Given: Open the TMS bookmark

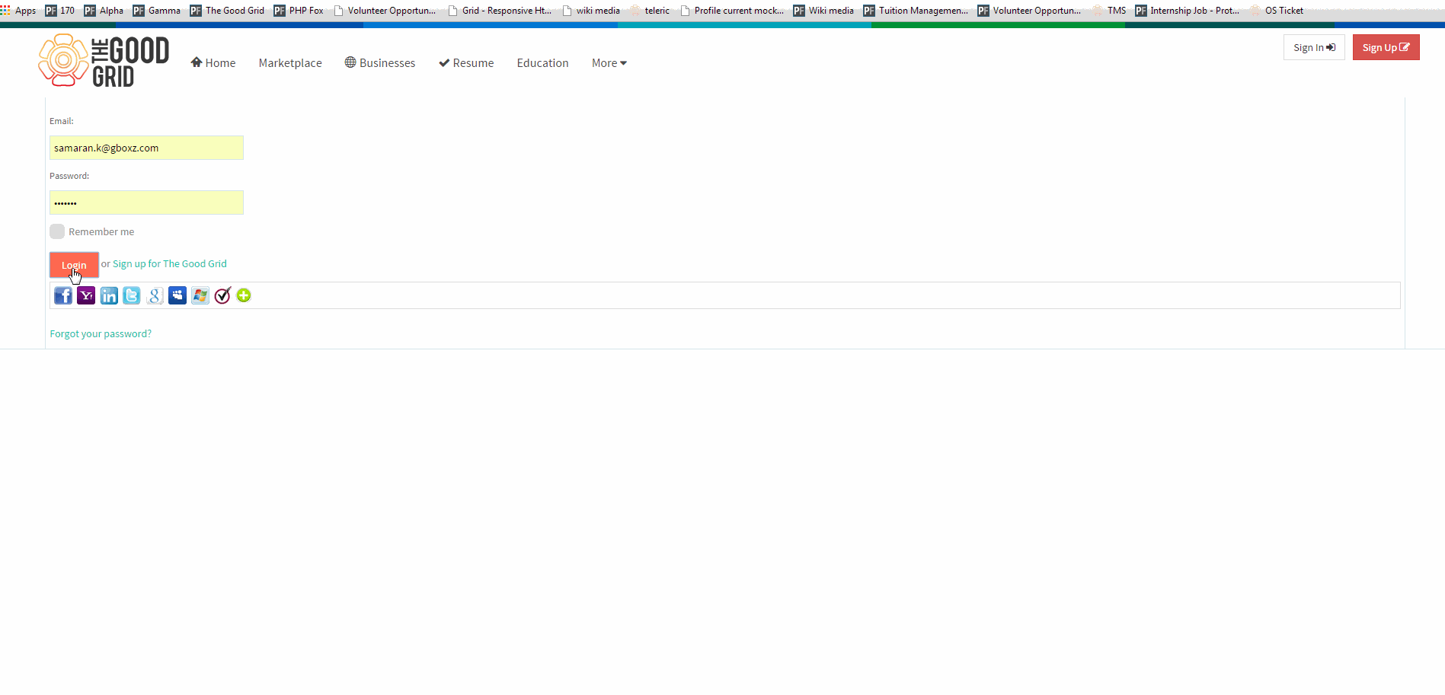Looking at the screenshot, I should [x=1109, y=11].
